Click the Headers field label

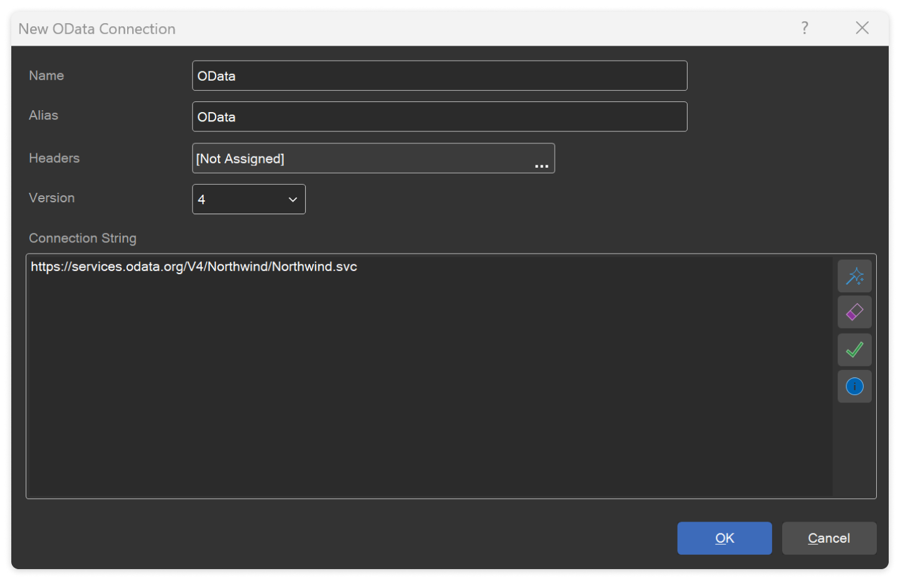[54, 158]
